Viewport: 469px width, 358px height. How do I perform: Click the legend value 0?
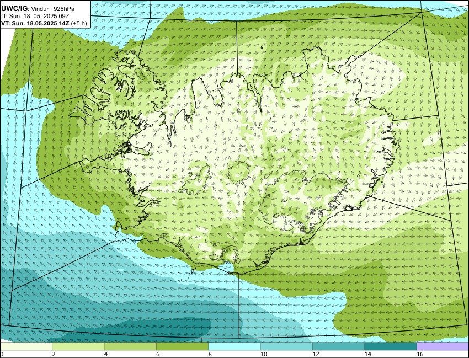pos(2,354)
